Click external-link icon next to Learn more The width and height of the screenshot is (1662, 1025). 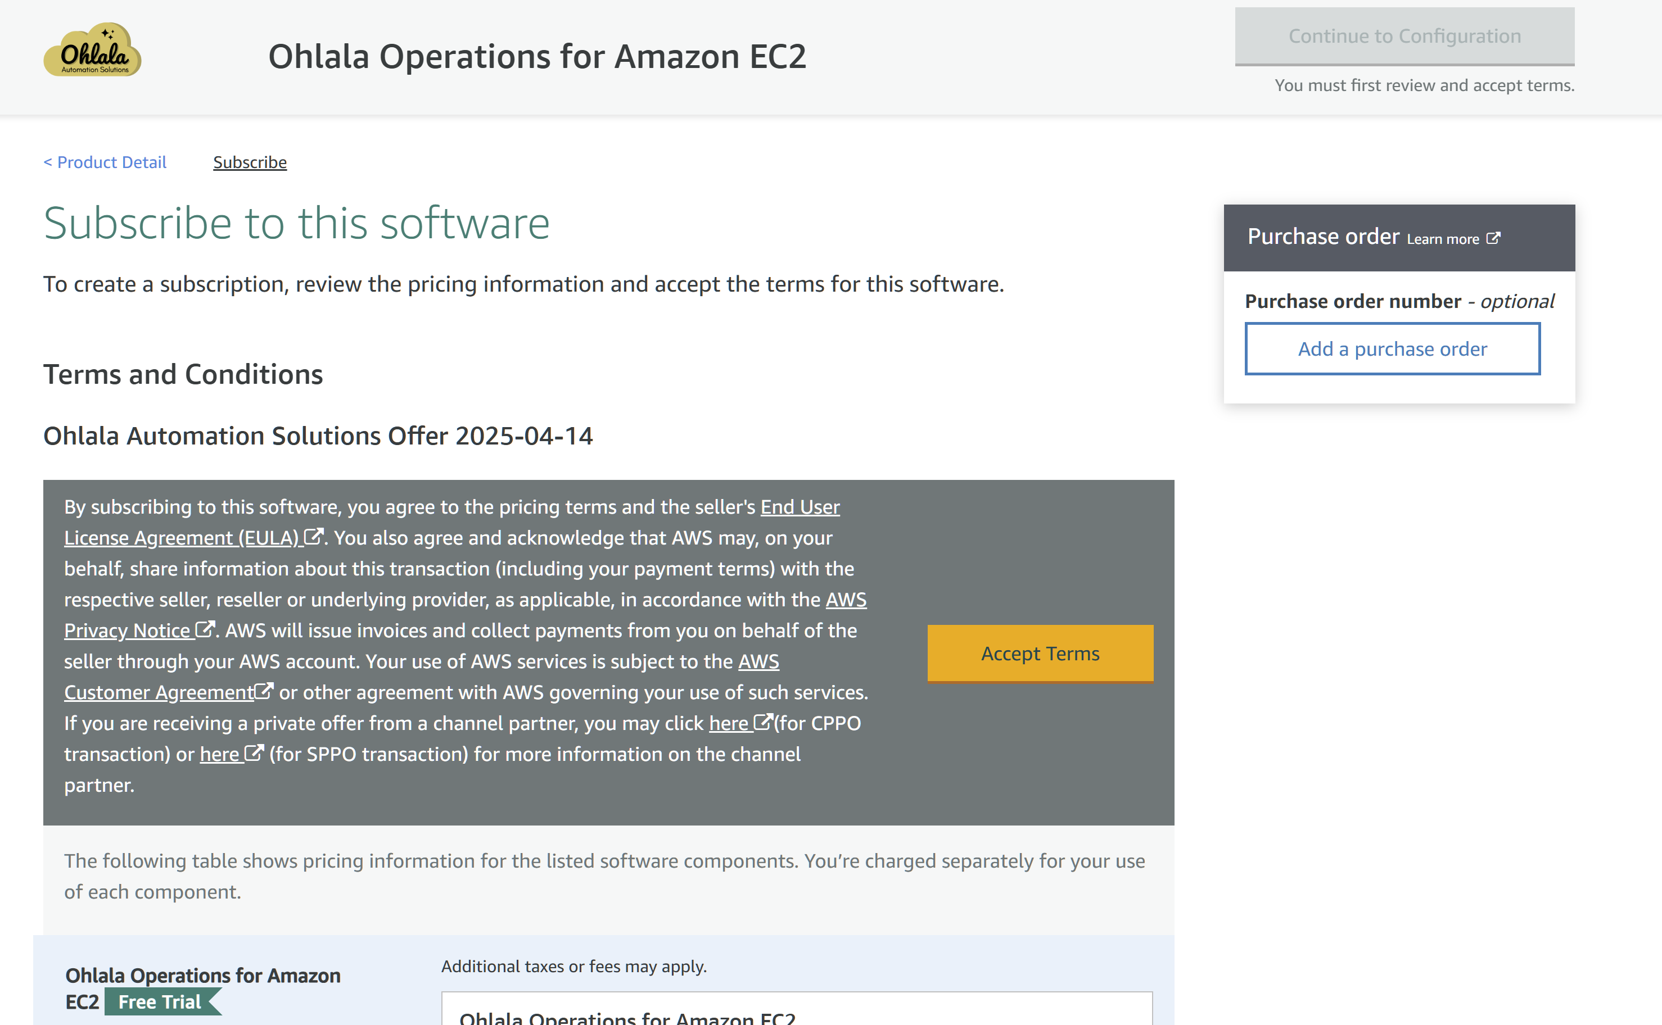[x=1492, y=238]
